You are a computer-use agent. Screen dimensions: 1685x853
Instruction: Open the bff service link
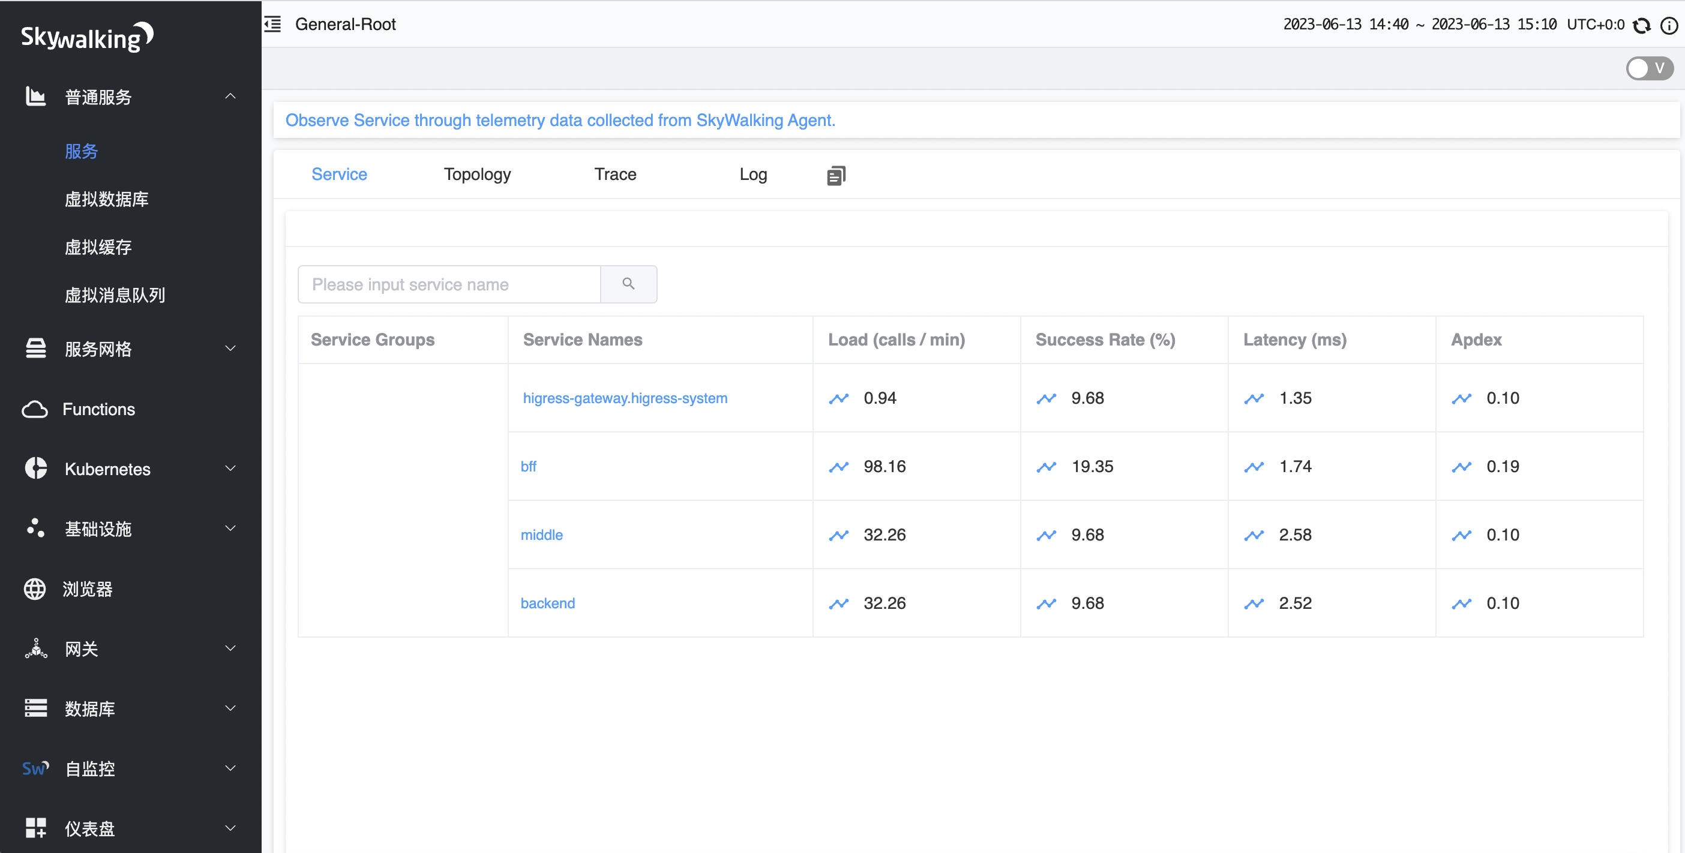[x=529, y=467]
